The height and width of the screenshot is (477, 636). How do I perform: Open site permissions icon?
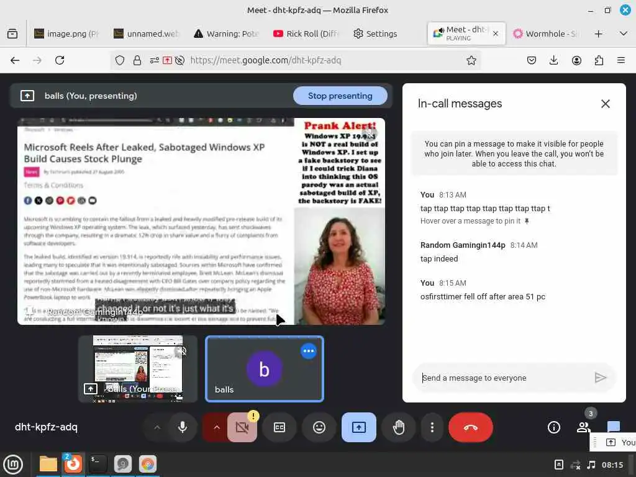(x=154, y=60)
